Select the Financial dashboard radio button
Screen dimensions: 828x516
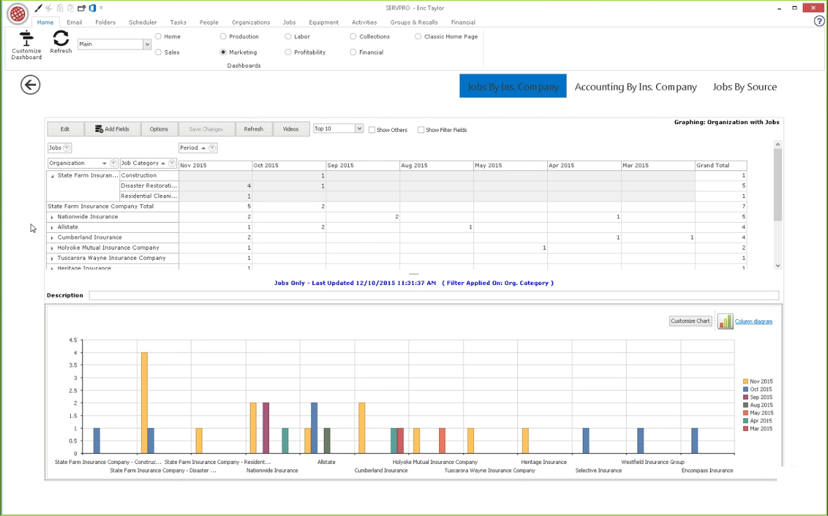353,52
